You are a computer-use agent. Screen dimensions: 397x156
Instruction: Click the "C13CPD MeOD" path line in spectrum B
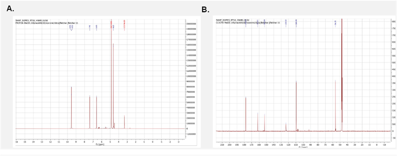pos(248,23)
